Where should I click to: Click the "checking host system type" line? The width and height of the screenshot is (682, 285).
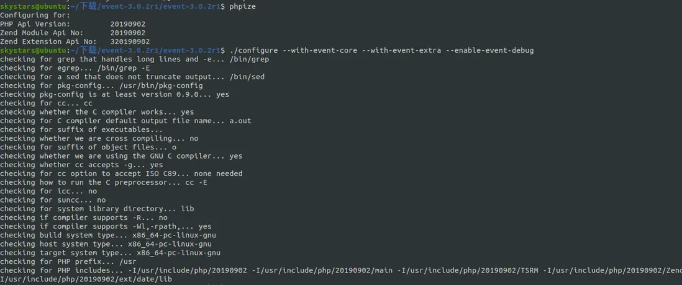[x=106, y=244]
